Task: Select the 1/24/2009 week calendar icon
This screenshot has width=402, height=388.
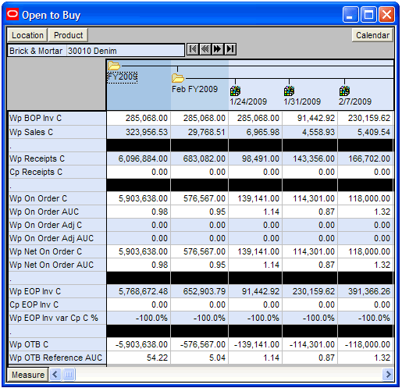Action: coord(235,91)
